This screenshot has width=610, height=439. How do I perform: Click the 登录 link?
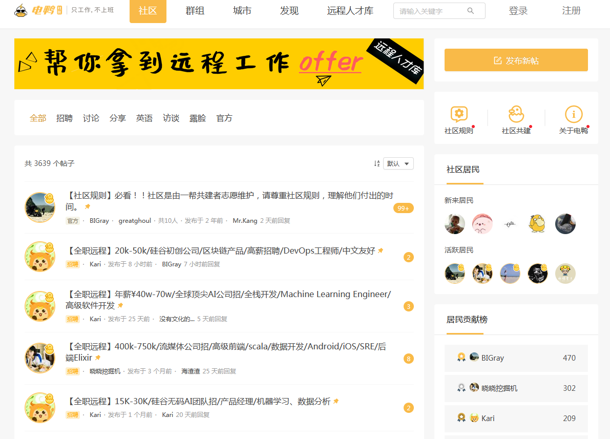click(518, 11)
